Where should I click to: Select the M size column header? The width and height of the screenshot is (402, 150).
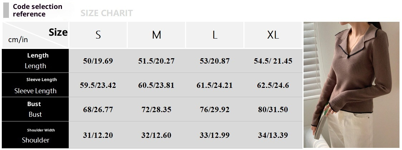156,35
